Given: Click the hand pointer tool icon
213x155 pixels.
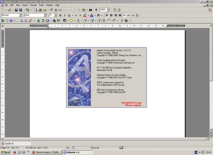Looking at the screenshot, I should click(x=109, y=21).
